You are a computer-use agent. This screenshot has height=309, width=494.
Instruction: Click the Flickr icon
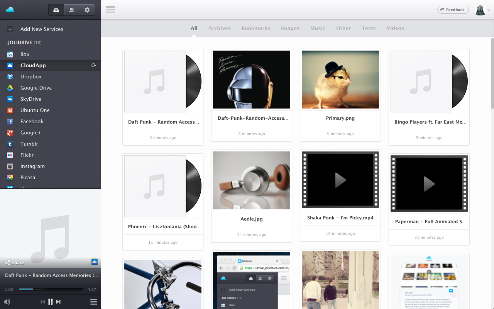[10, 155]
